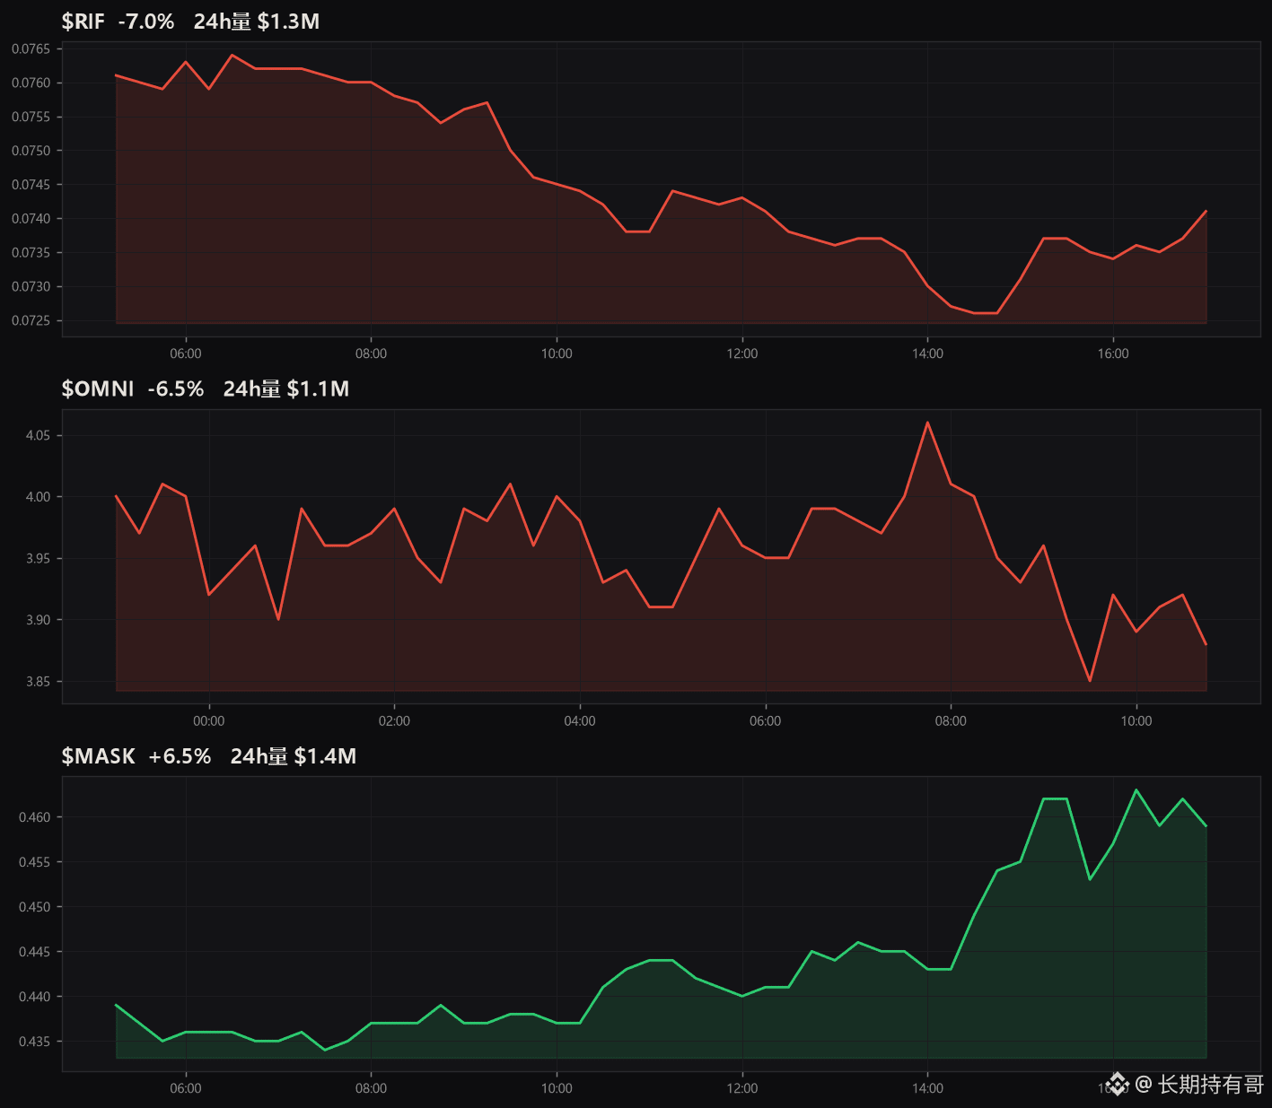Select the 0.0745 price tick
This screenshot has height=1108, width=1272.
[31, 185]
